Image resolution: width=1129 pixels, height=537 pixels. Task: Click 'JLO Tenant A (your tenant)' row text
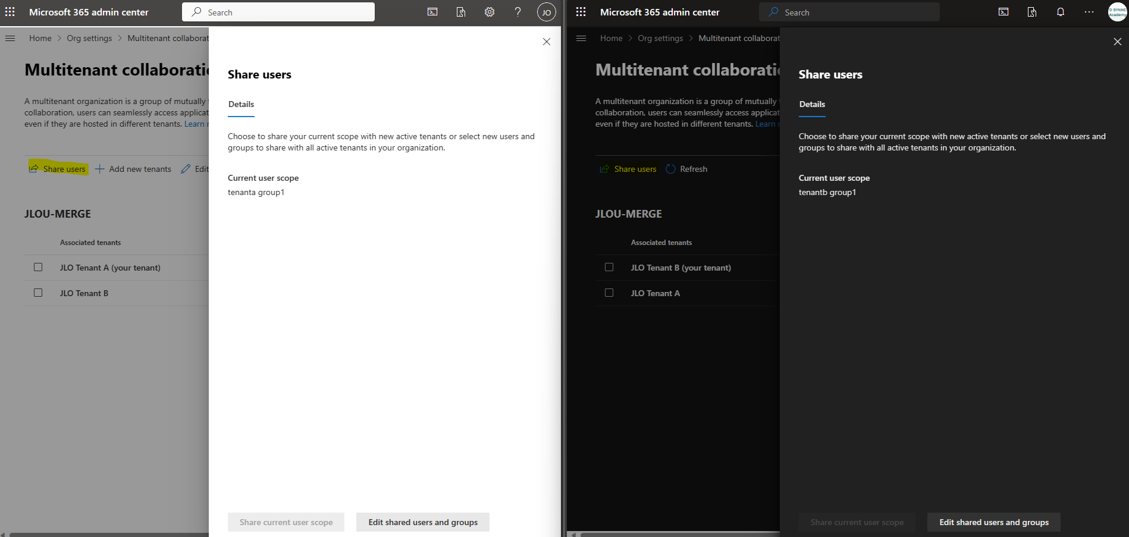tap(110, 268)
